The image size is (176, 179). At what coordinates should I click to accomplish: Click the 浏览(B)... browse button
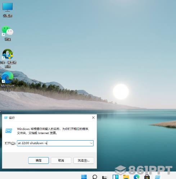pos(84,160)
